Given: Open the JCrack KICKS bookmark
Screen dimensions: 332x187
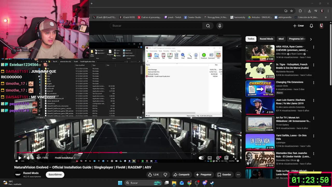Looking at the screenshot, I should point(127,17).
